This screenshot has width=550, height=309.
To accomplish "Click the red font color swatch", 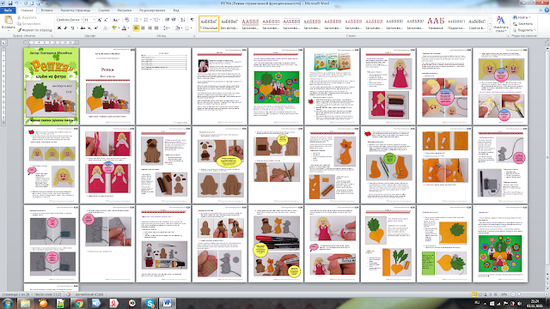I will pos(124,28).
